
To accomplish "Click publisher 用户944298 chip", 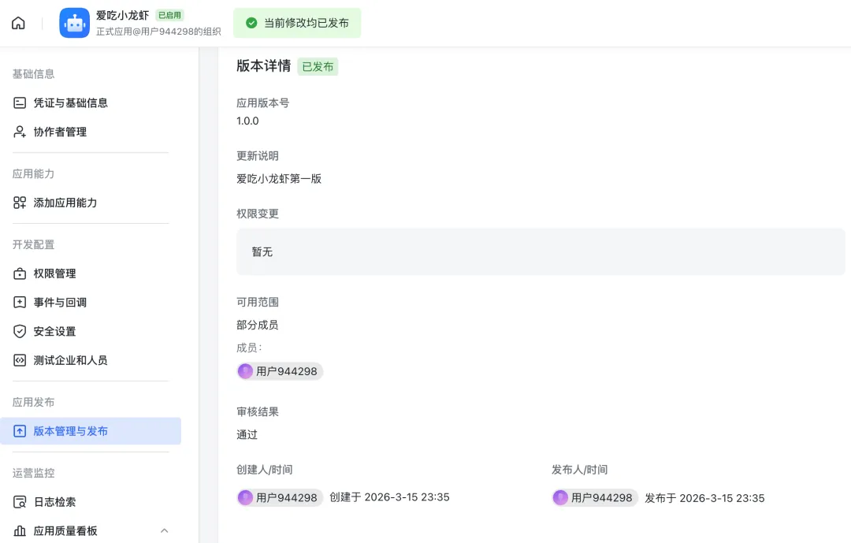I will click(595, 497).
